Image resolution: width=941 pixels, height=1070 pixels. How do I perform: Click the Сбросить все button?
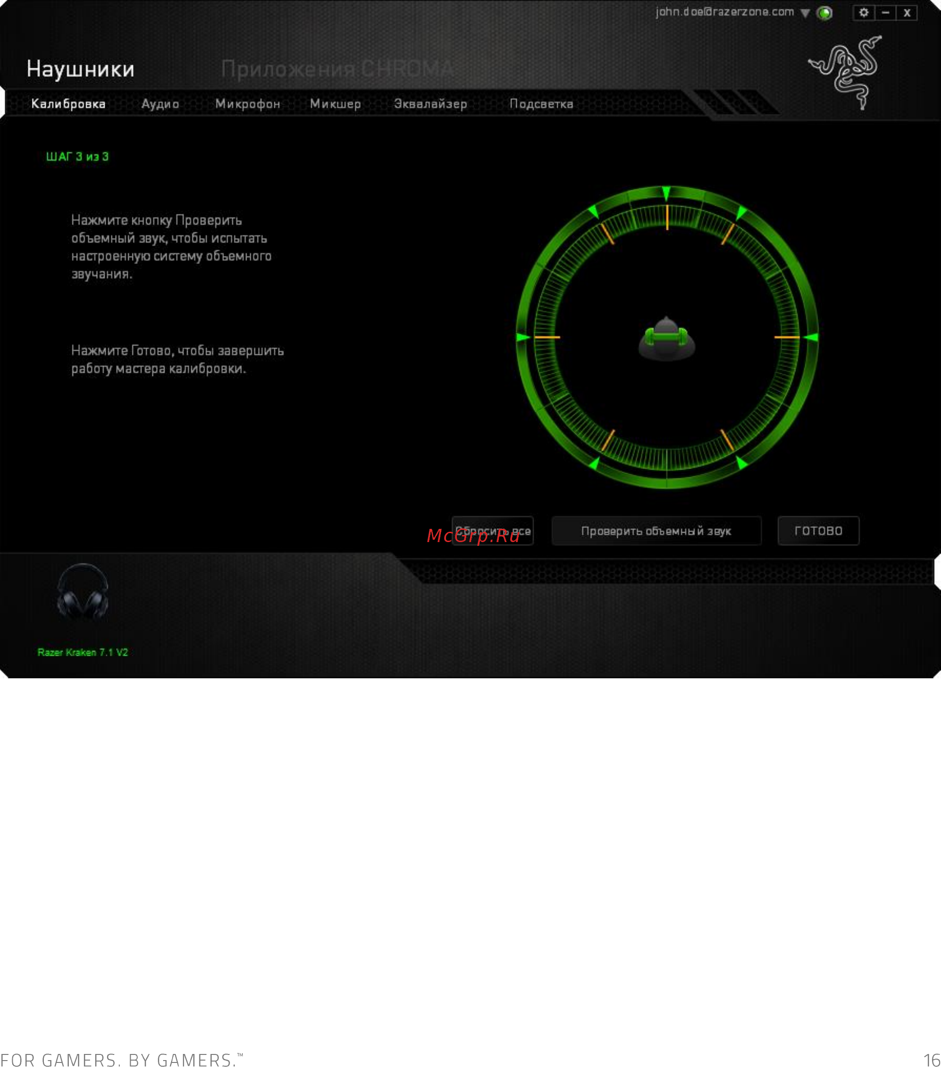pos(492,531)
